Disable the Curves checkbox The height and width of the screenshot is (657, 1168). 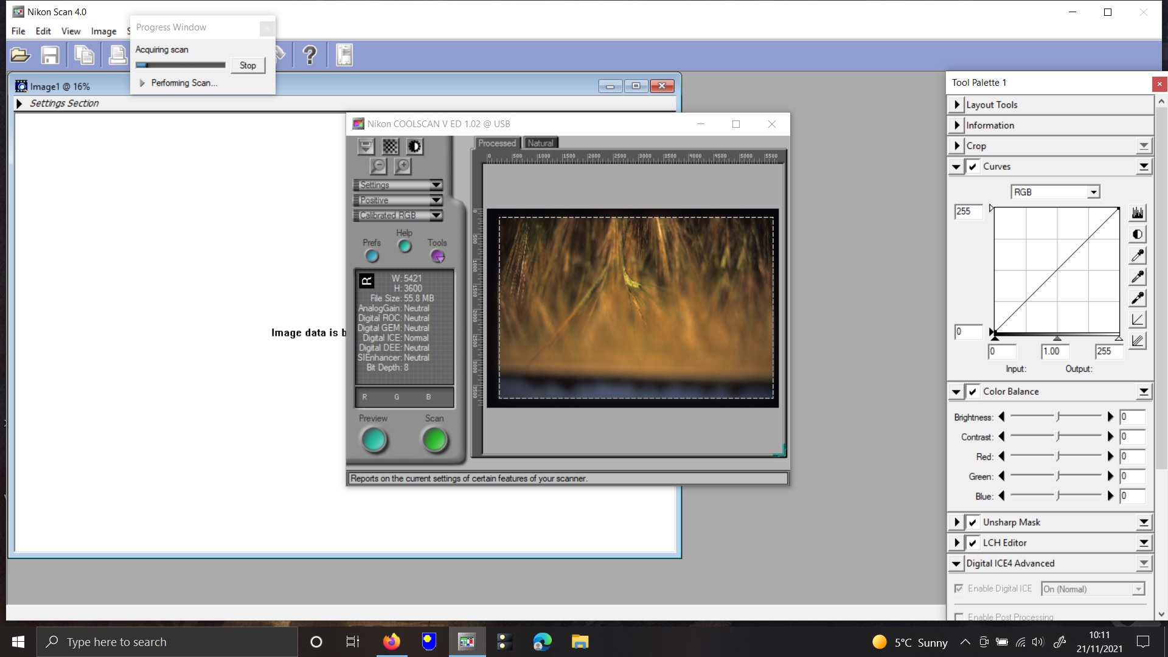point(973,166)
